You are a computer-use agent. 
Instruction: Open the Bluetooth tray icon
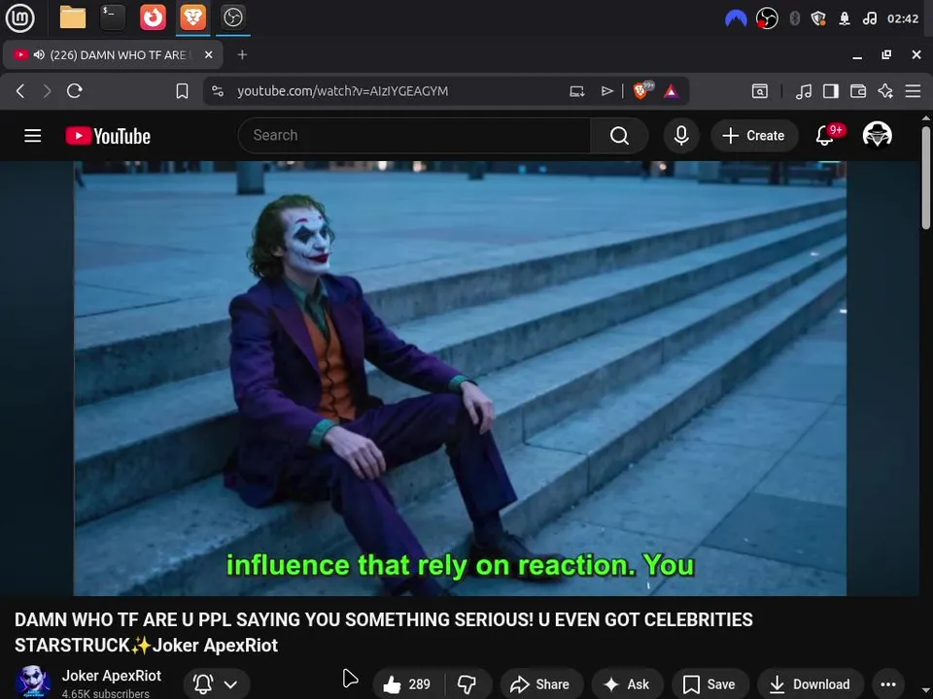point(794,19)
